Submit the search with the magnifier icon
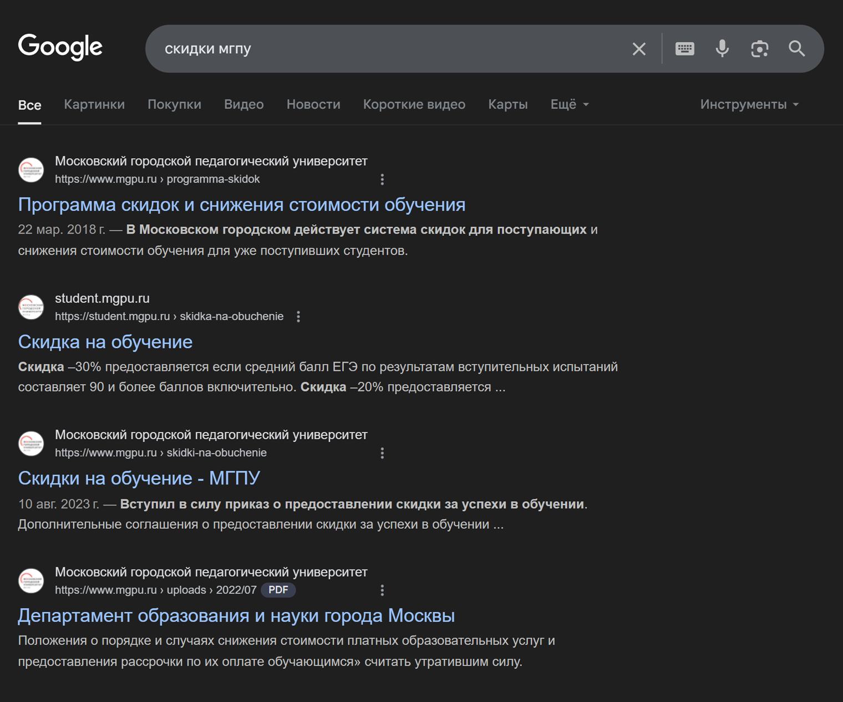The height and width of the screenshot is (702, 843). 797,49
